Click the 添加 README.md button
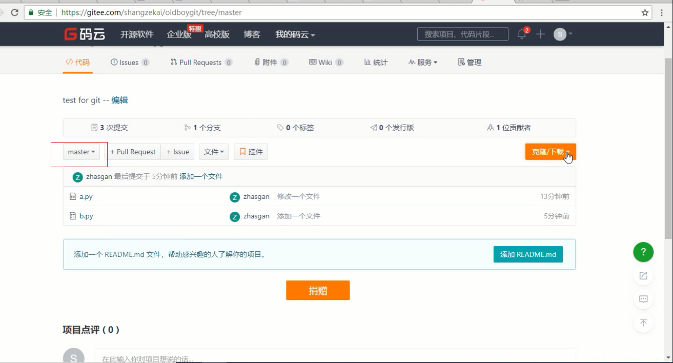The height and width of the screenshot is (363, 673). (x=528, y=254)
